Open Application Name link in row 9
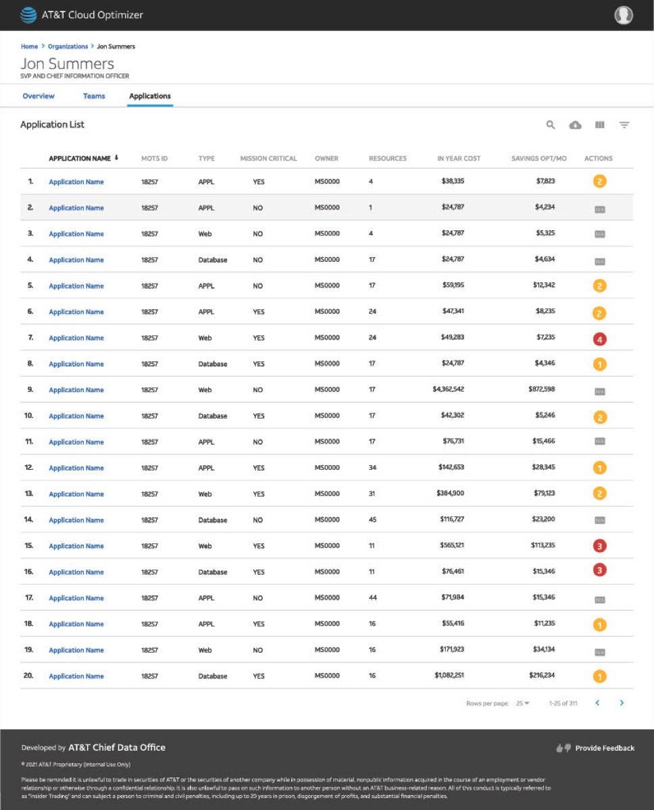The image size is (654, 810). (76, 390)
